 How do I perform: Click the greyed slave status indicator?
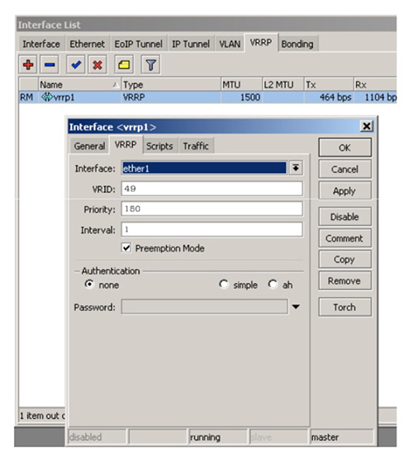click(278, 437)
